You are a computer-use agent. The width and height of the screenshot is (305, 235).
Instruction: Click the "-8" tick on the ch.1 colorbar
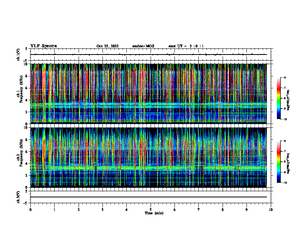click(284, 98)
